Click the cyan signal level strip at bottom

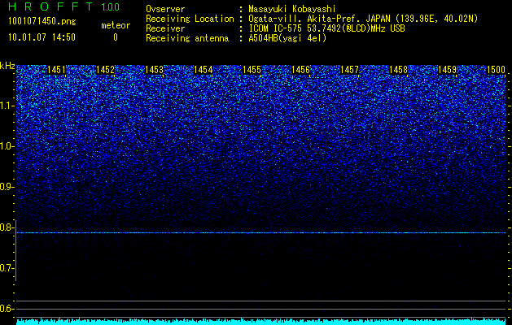(261, 322)
